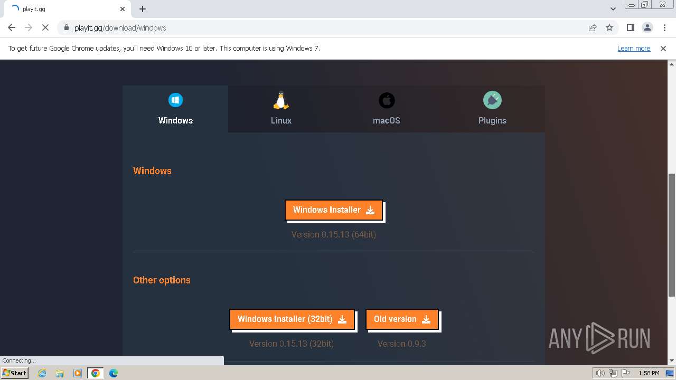The height and width of the screenshot is (380, 676).
Task: Share this page icon
Action: [593, 28]
